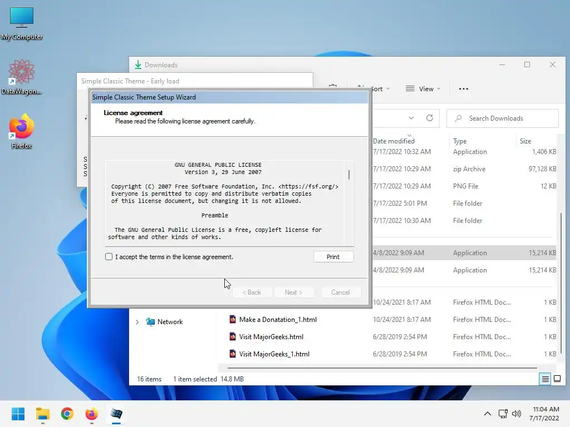Screen dimensions: 570x427
Task: Print the license agreement
Action: [333, 257]
